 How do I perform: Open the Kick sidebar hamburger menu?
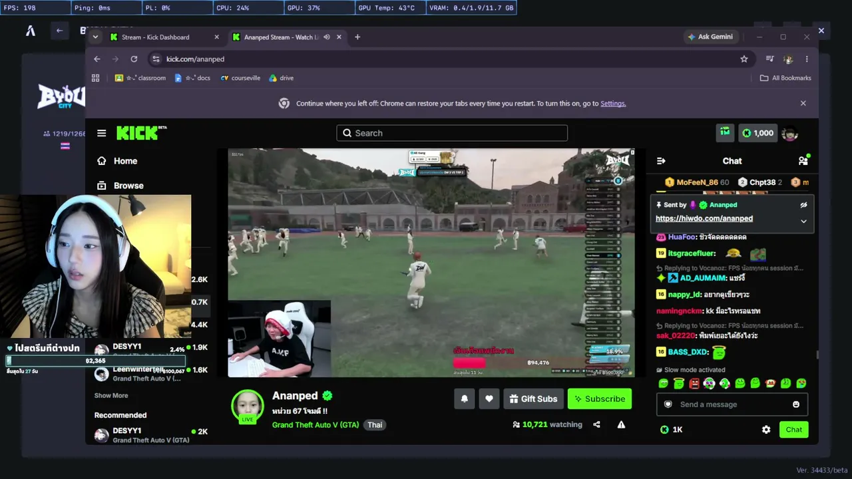101,133
